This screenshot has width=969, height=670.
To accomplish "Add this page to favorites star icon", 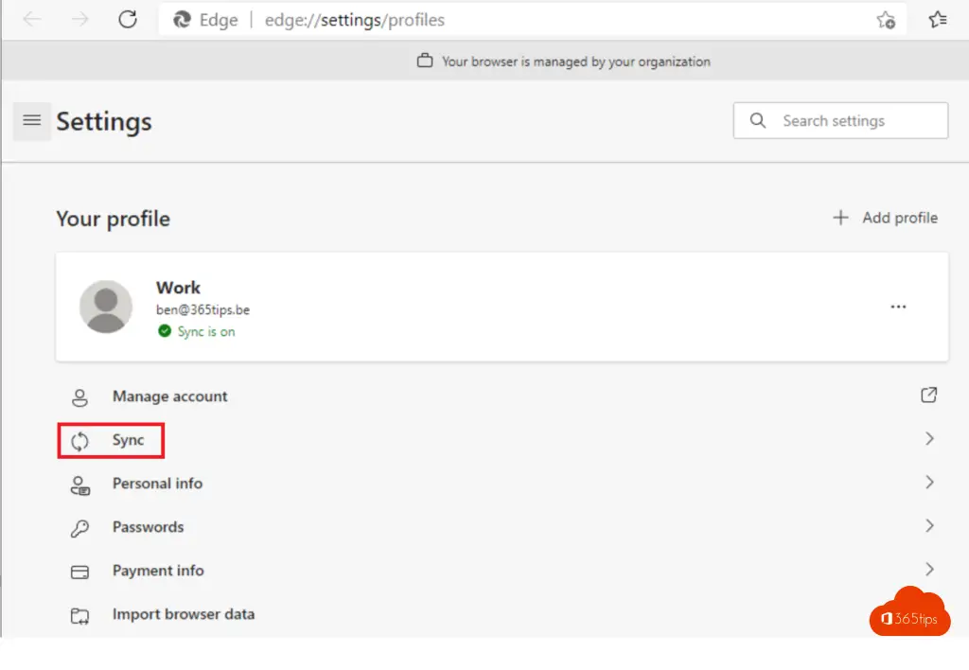I will click(886, 20).
